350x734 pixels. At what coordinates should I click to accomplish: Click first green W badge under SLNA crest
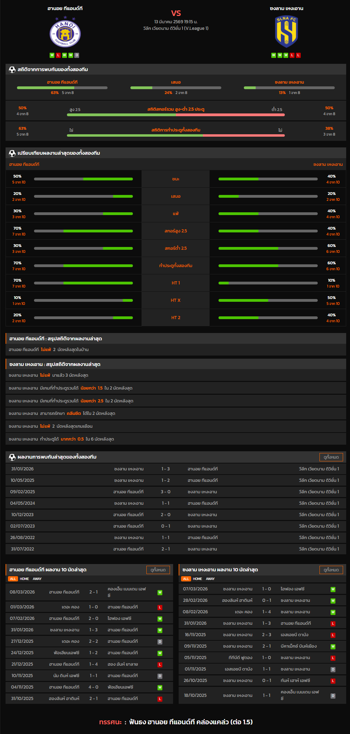tap(274, 55)
